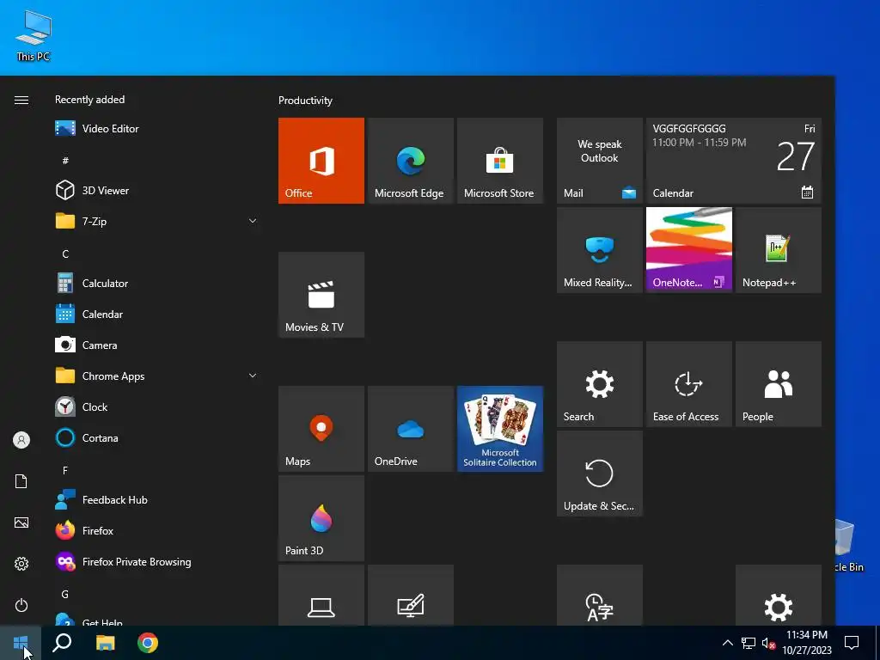Open the Microsoft Store tile
This screenshot has height=660, width=880.
click(x=500, y=161)
